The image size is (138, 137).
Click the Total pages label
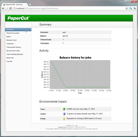click(x=45, y=43)
